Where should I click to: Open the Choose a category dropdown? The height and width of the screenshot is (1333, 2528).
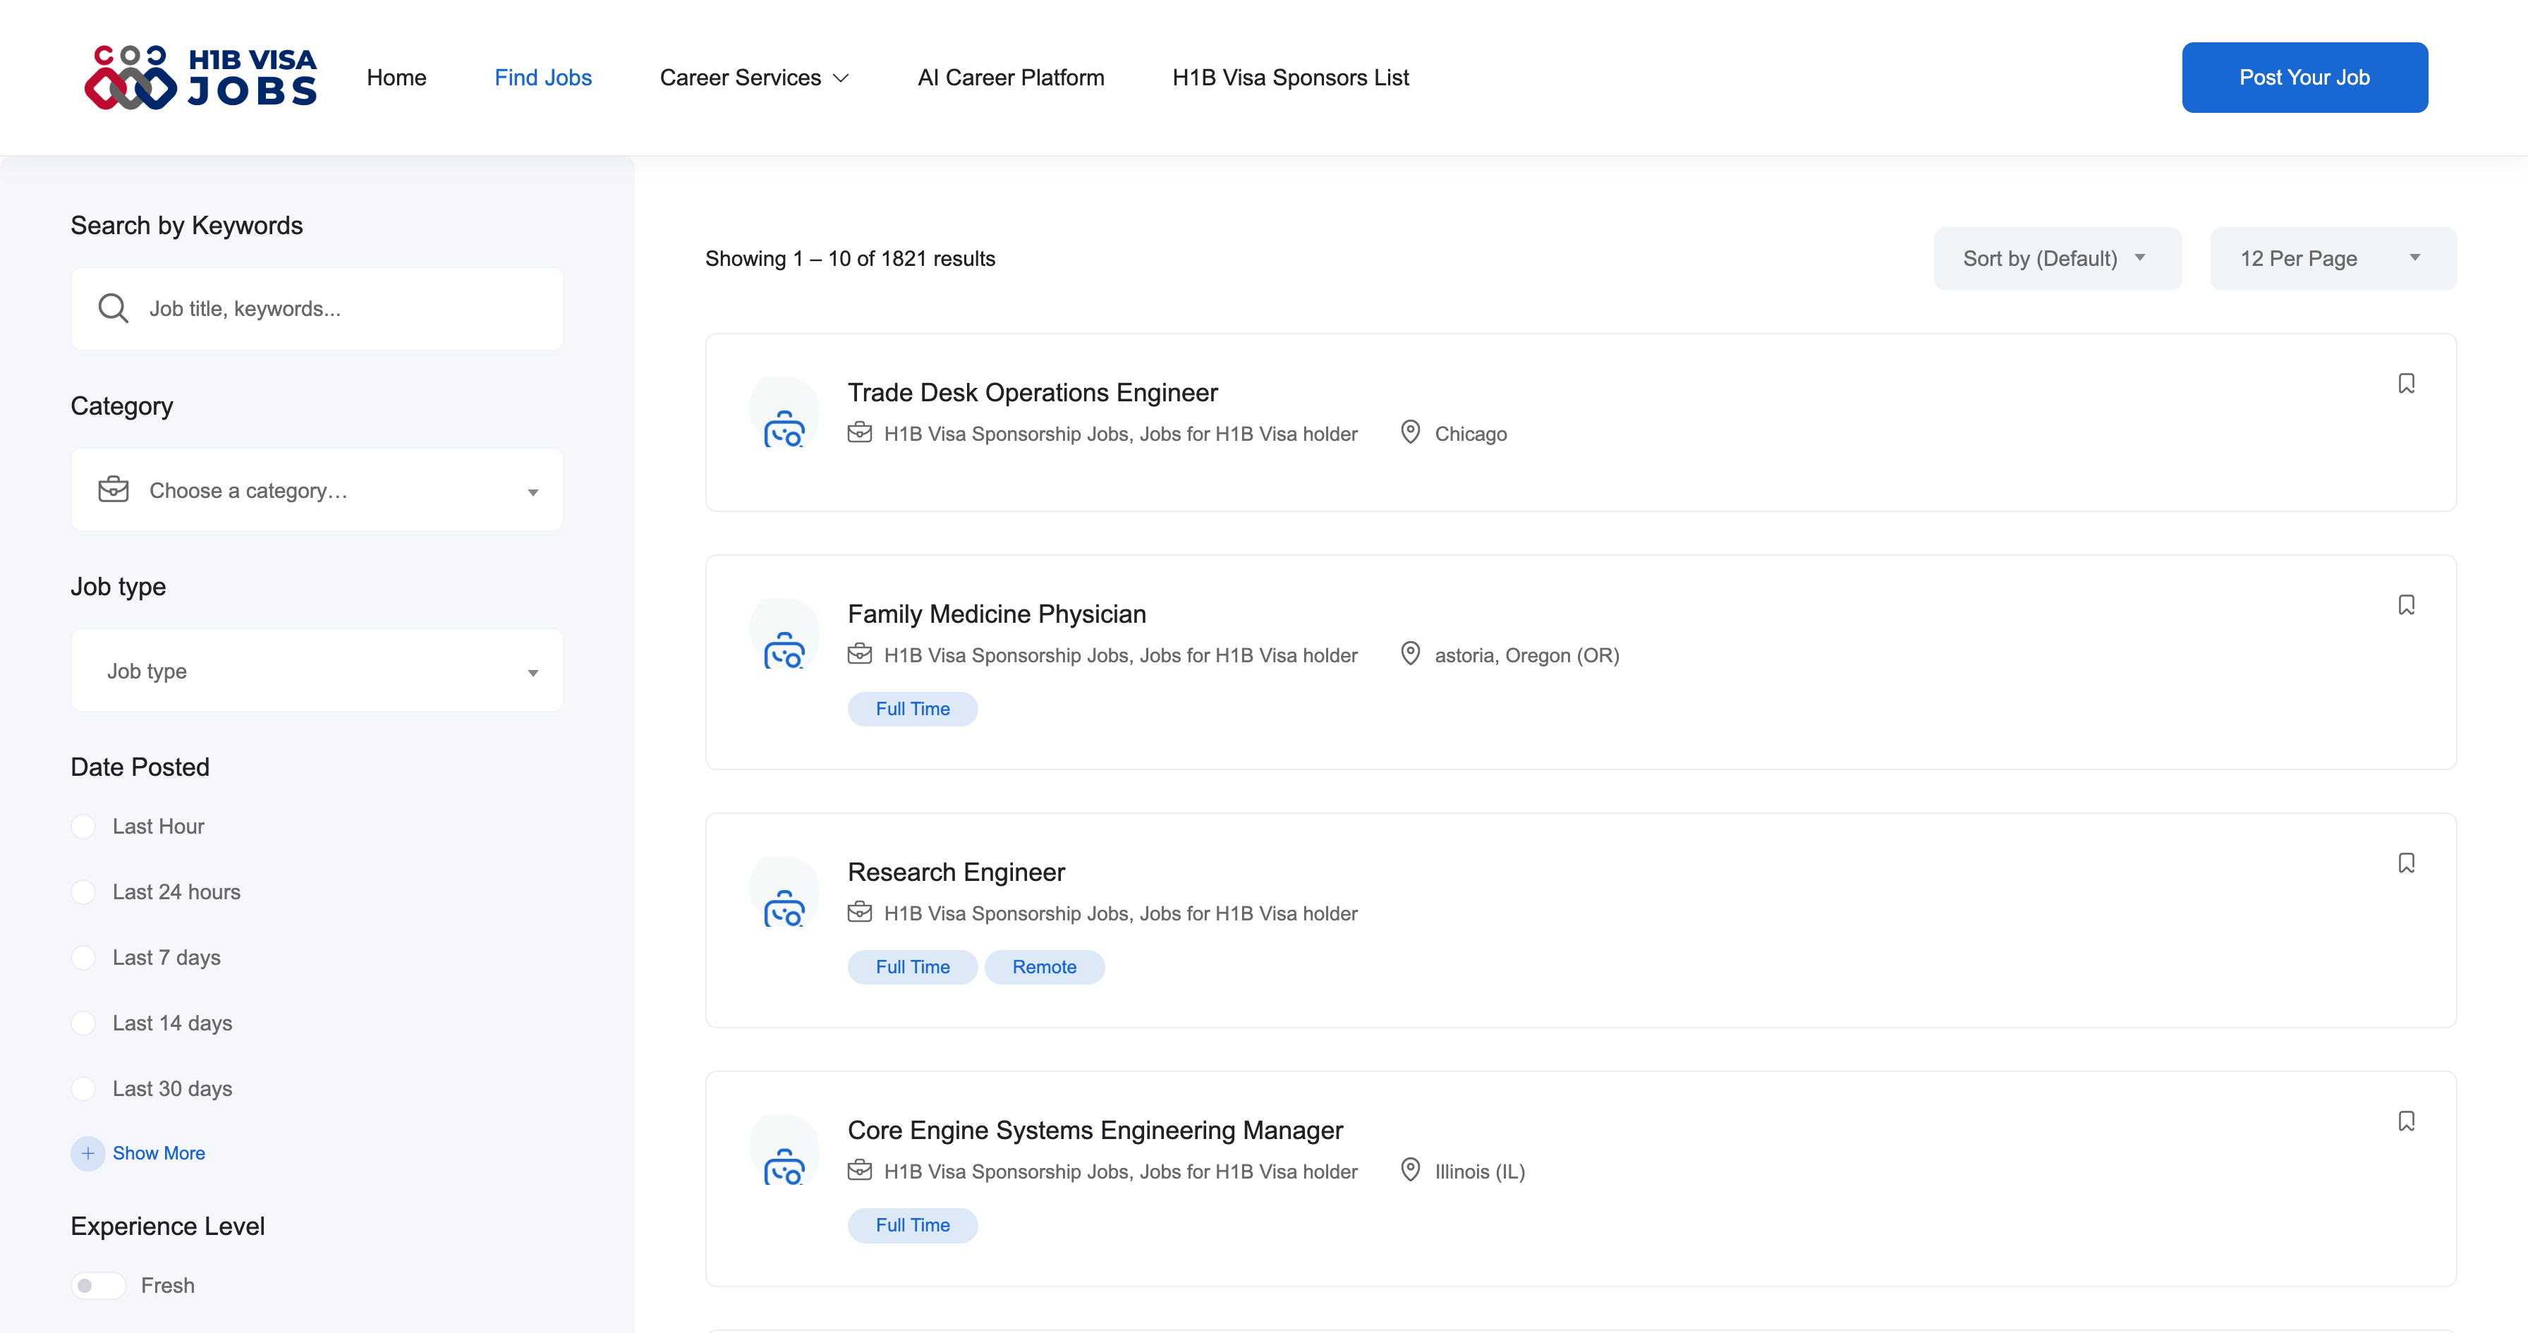tap(317, 491)
